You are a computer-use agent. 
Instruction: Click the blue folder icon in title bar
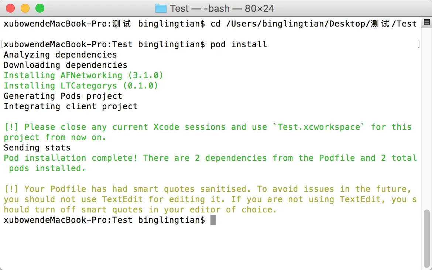[161, 8]
